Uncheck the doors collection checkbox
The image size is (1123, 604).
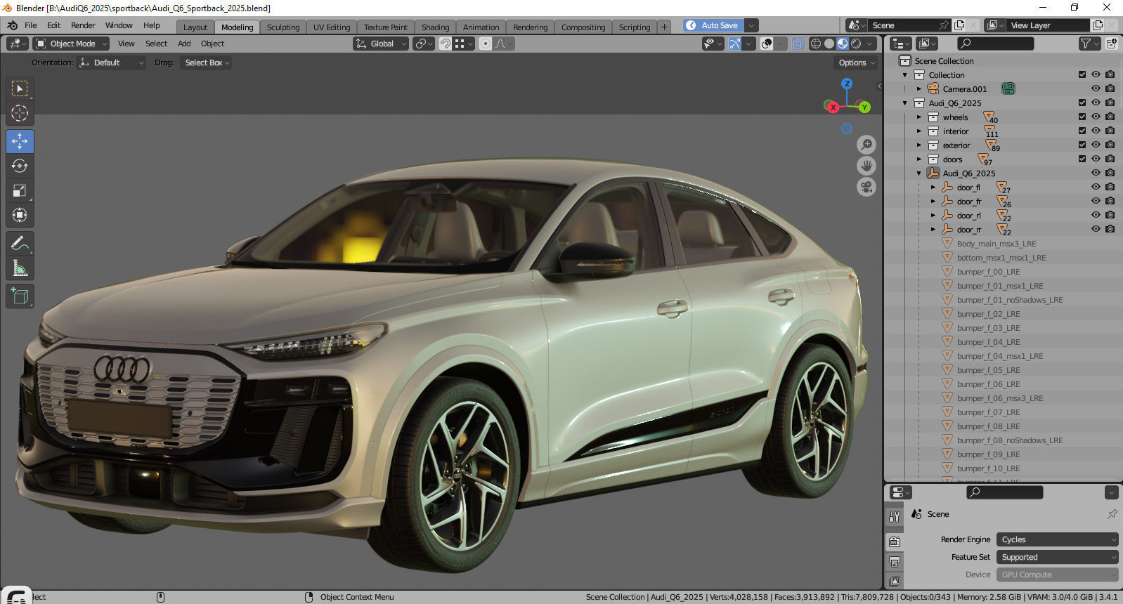click(1082, 159)
